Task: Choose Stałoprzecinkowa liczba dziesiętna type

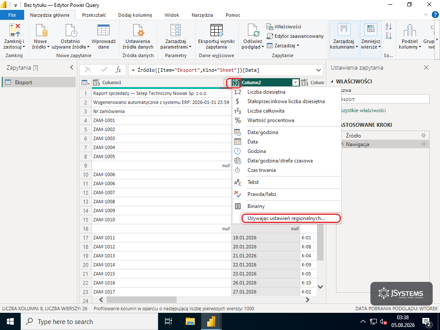Action: [x=287, y=101]
